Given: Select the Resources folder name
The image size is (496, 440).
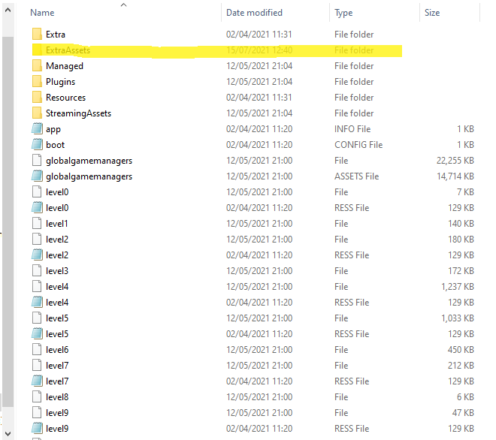Looking at the screenshot, I should (65, 98).
